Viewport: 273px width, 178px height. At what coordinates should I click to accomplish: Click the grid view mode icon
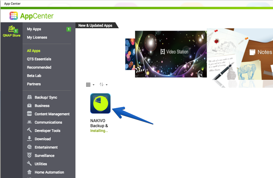click(88, 85)
